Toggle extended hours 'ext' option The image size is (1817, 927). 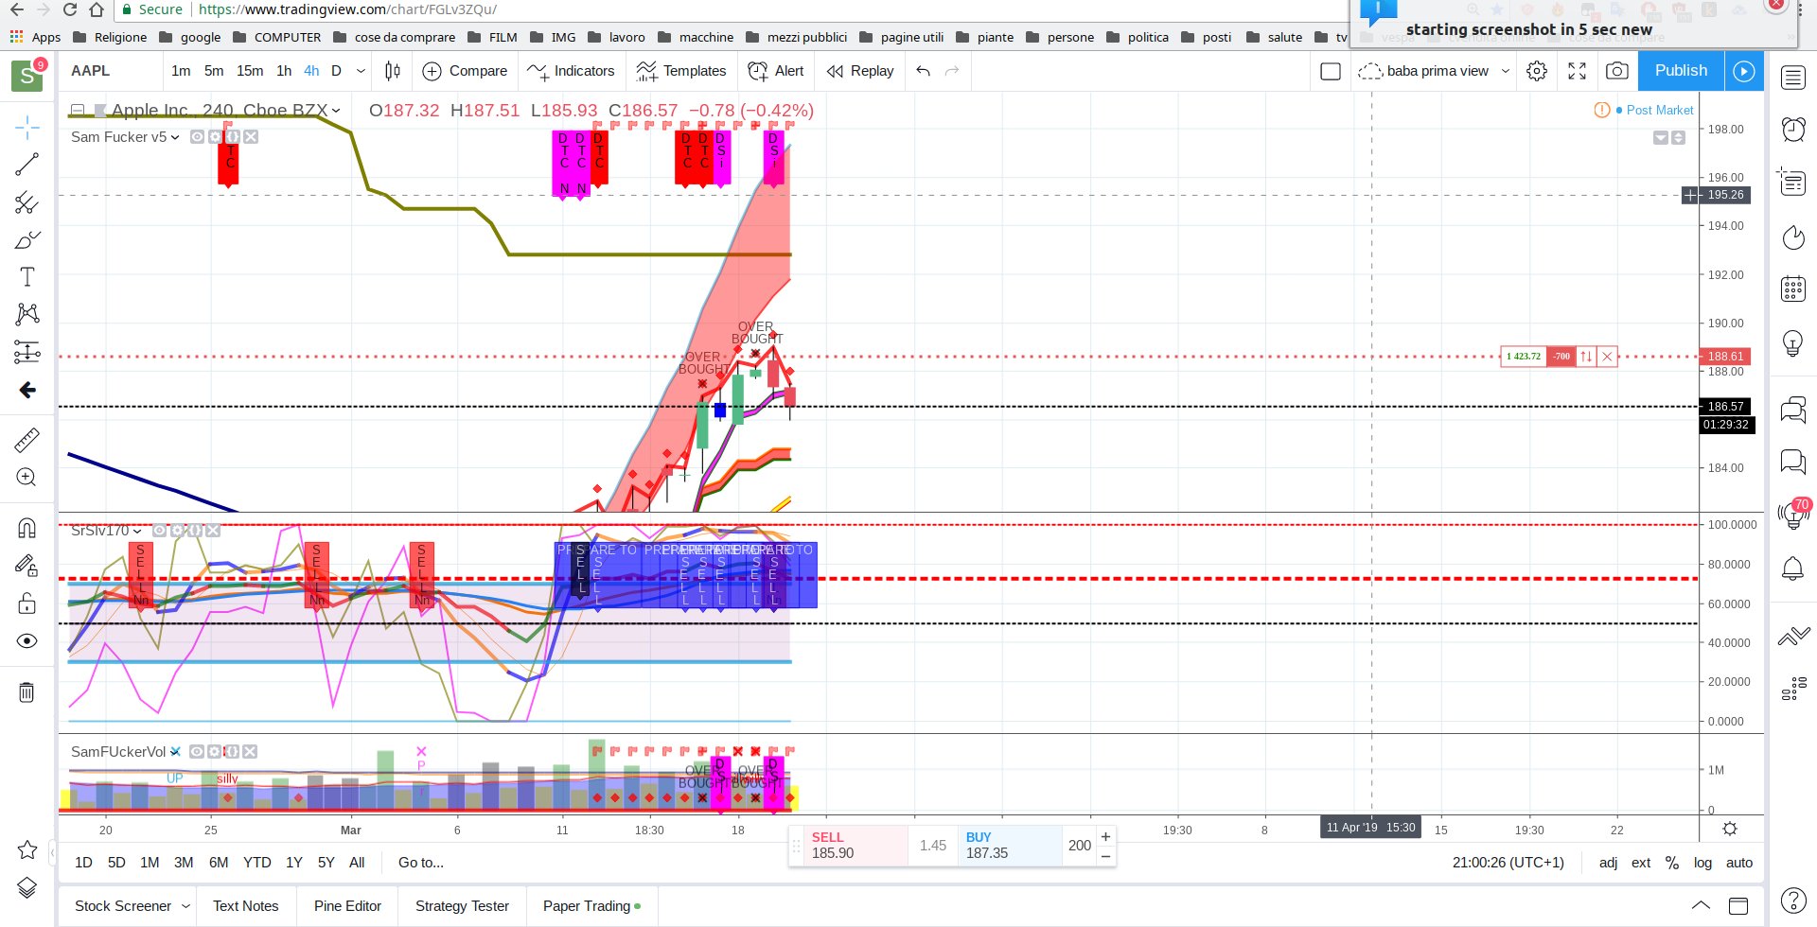click(1641, 863)
